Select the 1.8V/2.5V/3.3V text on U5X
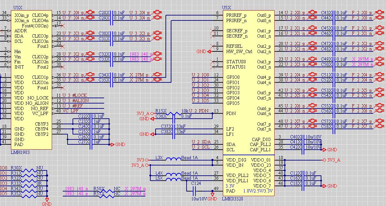The width and height of the screenshot is (386, 206). 258,191
